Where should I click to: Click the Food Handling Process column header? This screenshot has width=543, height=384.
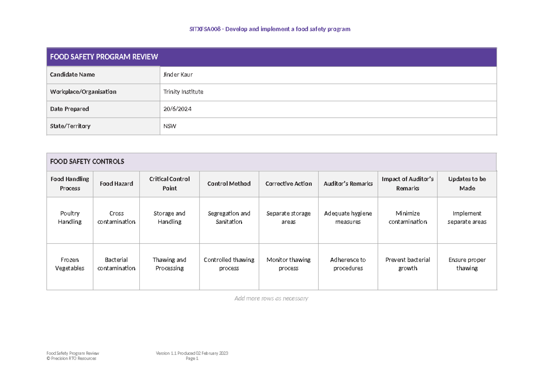tap(70, 184)
